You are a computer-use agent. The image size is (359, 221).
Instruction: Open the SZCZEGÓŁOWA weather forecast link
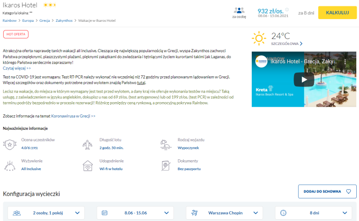coord(285,44)
